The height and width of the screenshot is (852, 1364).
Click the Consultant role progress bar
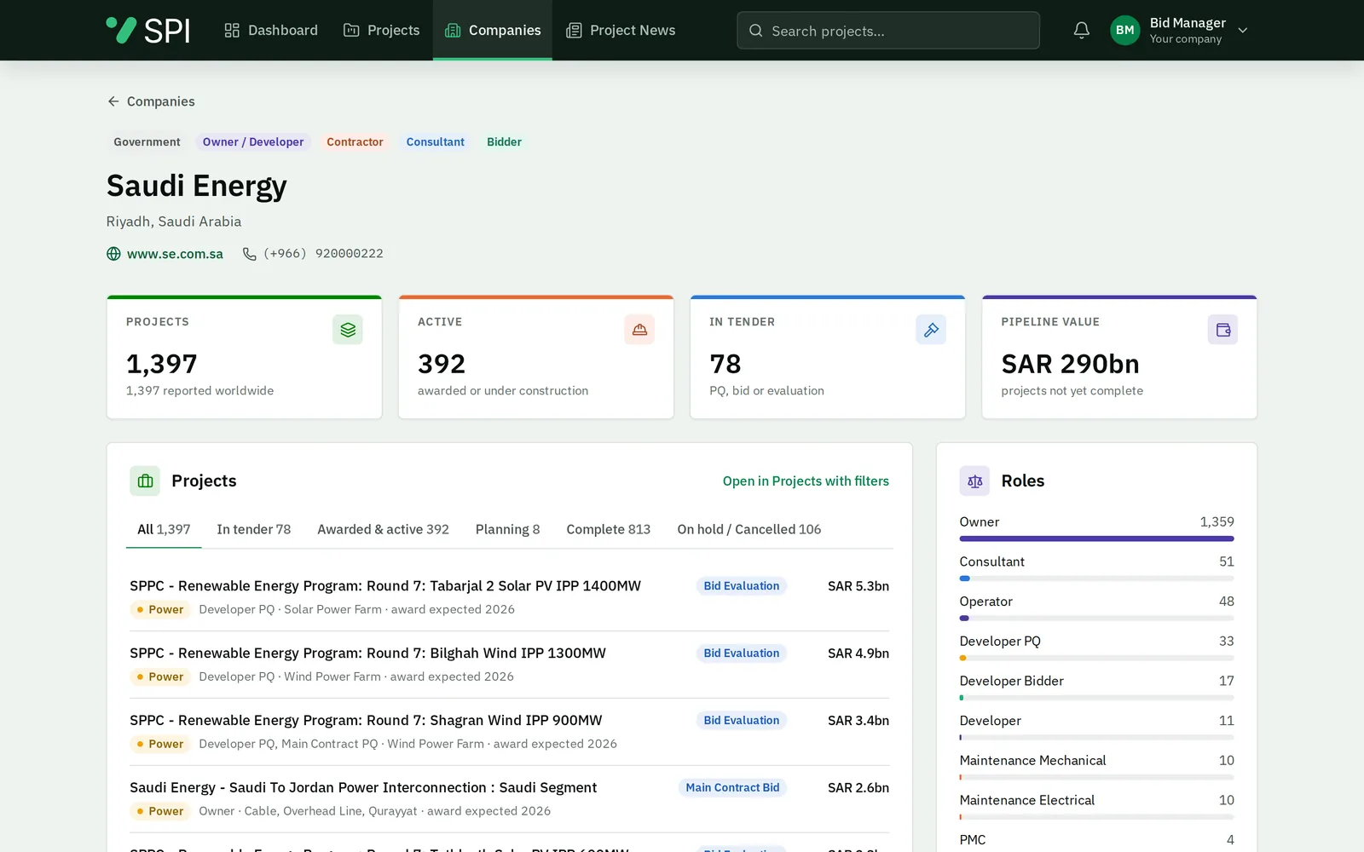1096,579
